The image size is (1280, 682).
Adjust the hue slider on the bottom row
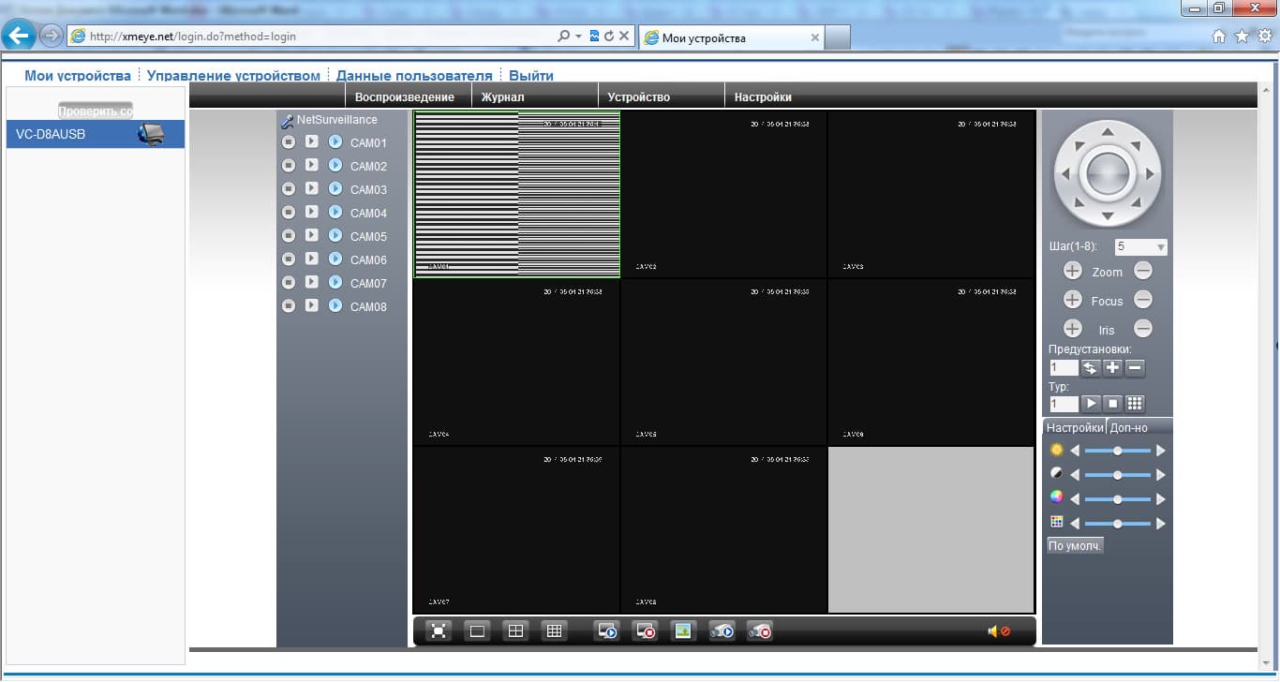pyautogui.click(x=1117, y=524)
